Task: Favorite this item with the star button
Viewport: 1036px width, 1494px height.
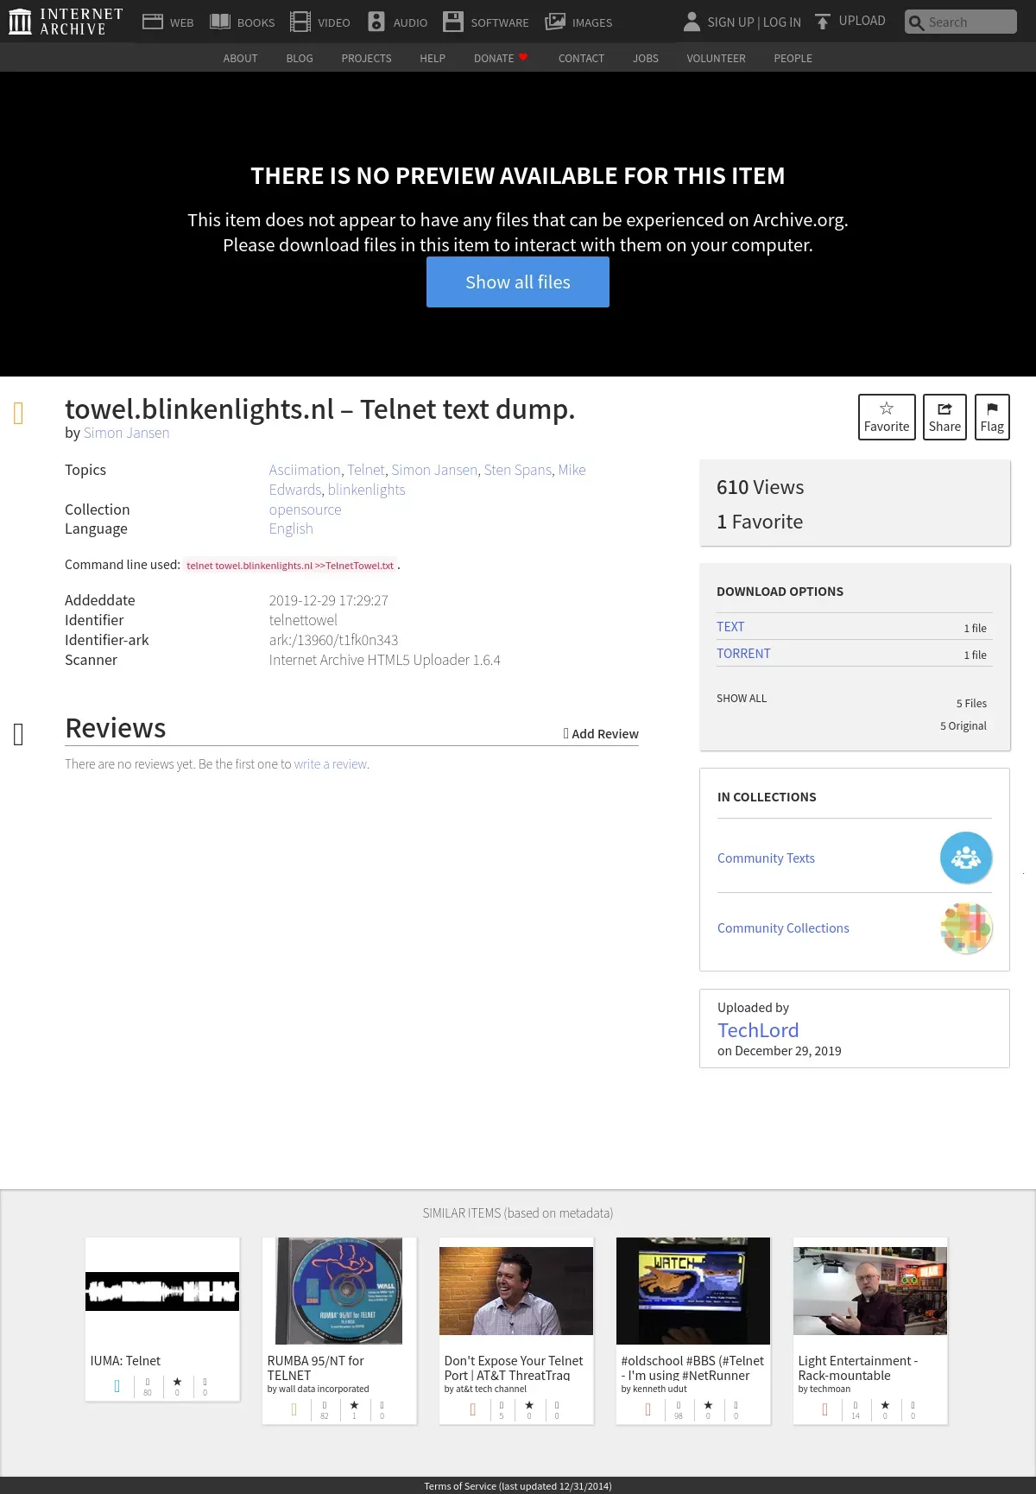Action: point(887,417)
